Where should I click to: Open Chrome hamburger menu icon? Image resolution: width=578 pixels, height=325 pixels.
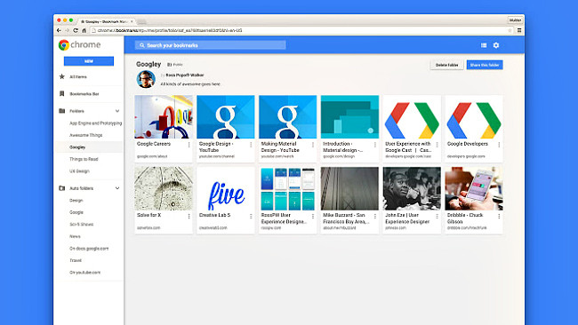[519, 30]
